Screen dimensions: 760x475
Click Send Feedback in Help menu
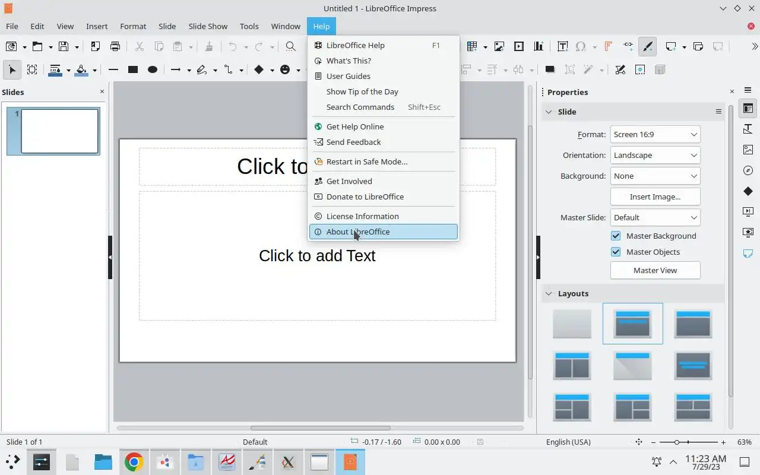384,142
